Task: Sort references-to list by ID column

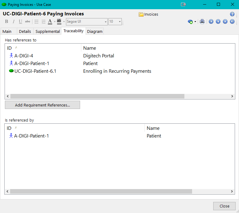Action: click(43, 48)
